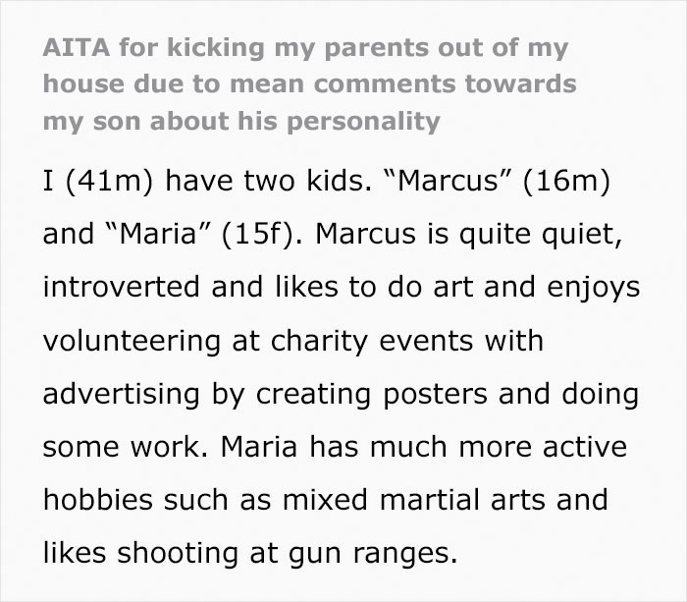
Task: Click the title line "my son about his personality"
Action: click(241, 122)
